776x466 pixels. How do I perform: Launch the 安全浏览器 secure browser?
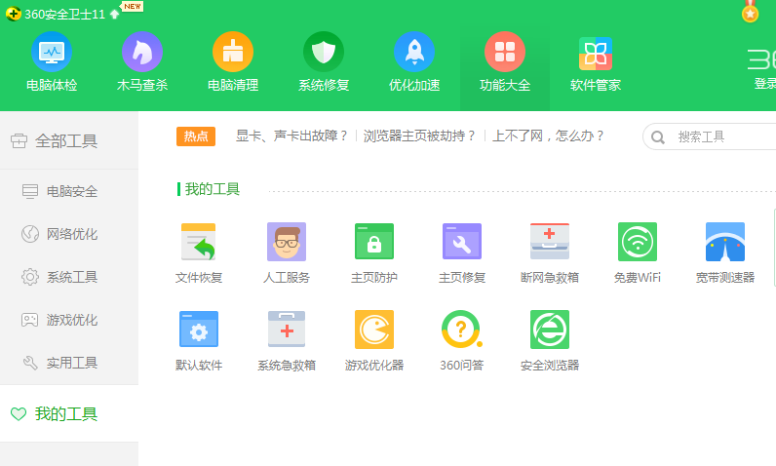(x=549, y=341)
